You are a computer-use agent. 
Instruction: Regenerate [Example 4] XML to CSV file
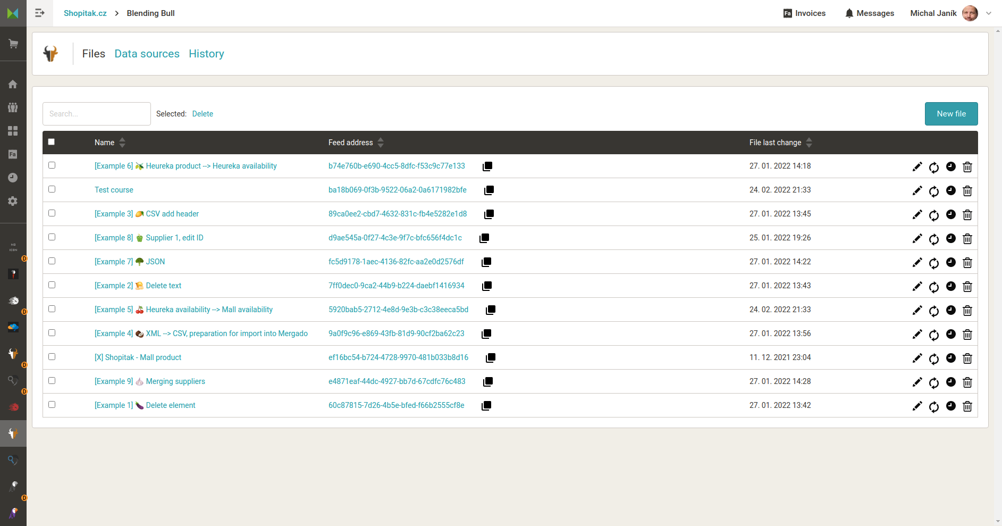pos(934,335)
